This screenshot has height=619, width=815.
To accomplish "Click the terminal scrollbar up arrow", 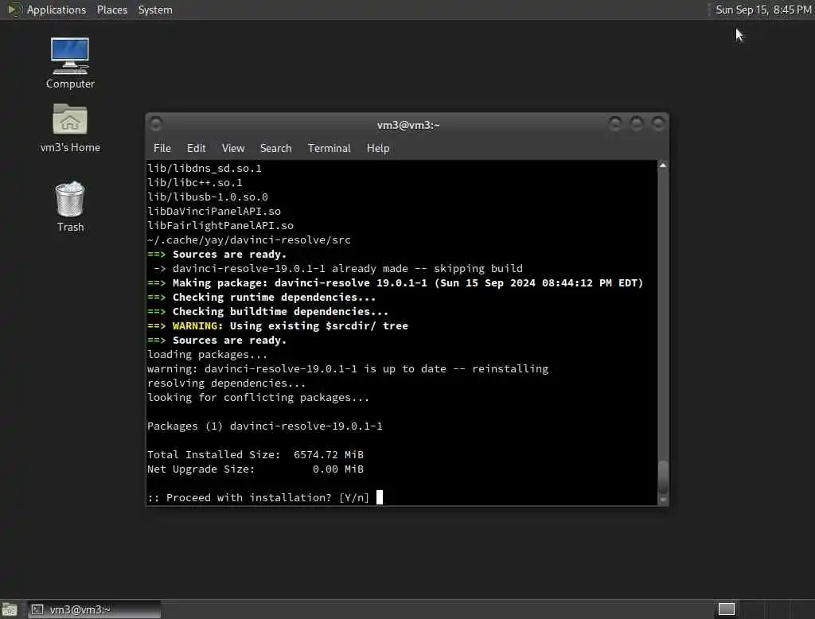I will coord(663,165).
